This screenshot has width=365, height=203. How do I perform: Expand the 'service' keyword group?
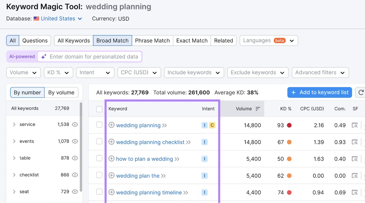(14, 124)
